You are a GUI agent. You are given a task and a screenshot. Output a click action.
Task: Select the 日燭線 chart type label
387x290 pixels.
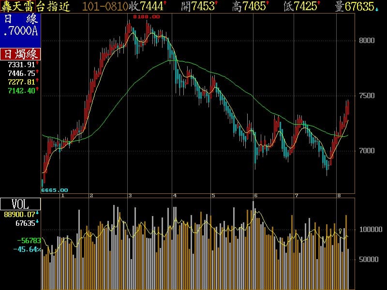tap(20, 54)
